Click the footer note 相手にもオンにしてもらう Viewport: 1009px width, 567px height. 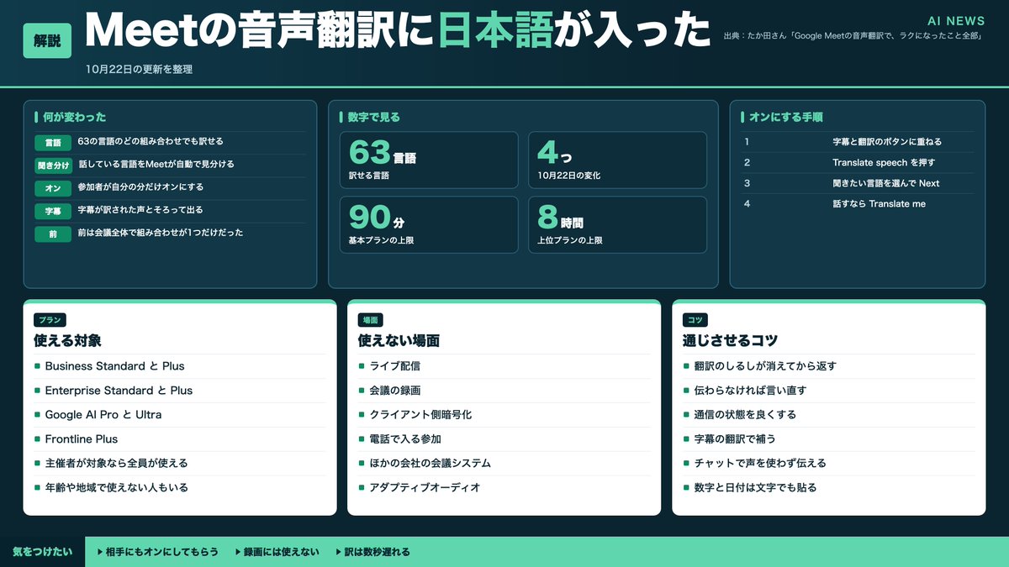157,552
